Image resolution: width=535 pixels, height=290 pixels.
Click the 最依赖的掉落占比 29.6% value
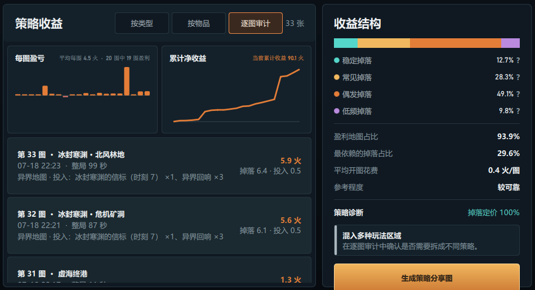coord(509,154)
